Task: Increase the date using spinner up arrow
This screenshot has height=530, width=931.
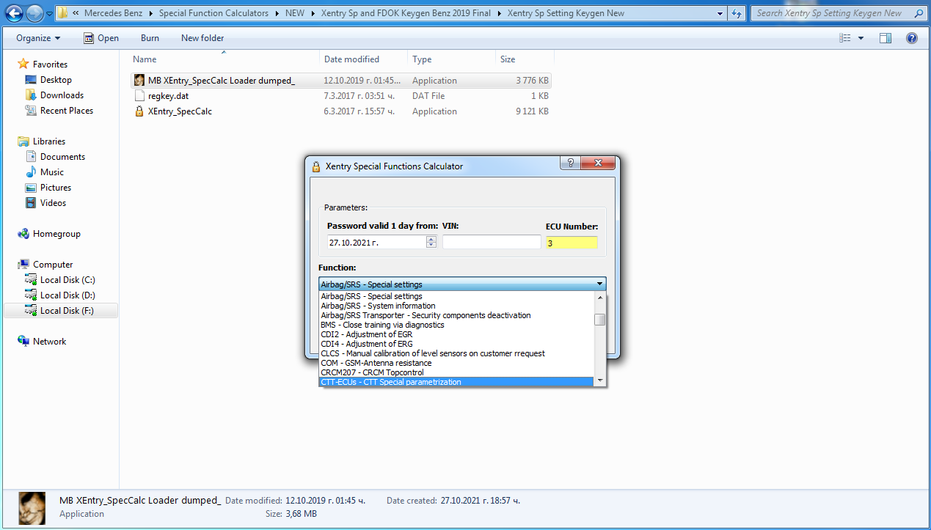Action: 431,239
